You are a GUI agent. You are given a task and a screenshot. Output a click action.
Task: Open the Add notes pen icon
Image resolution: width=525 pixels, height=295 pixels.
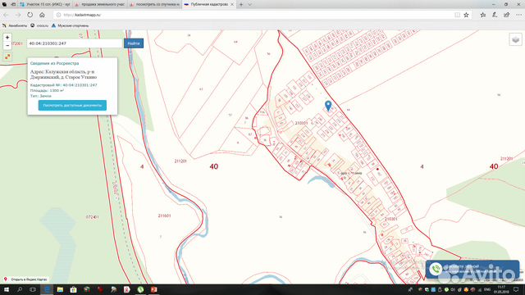(495, 15)
